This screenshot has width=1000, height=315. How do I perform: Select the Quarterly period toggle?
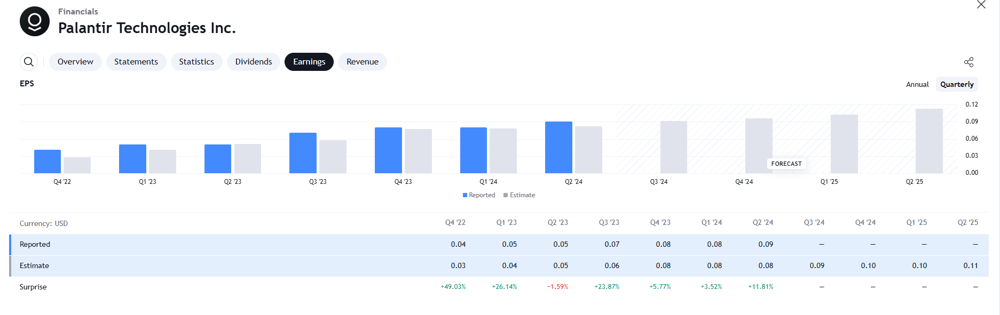(x=957, y=84)
